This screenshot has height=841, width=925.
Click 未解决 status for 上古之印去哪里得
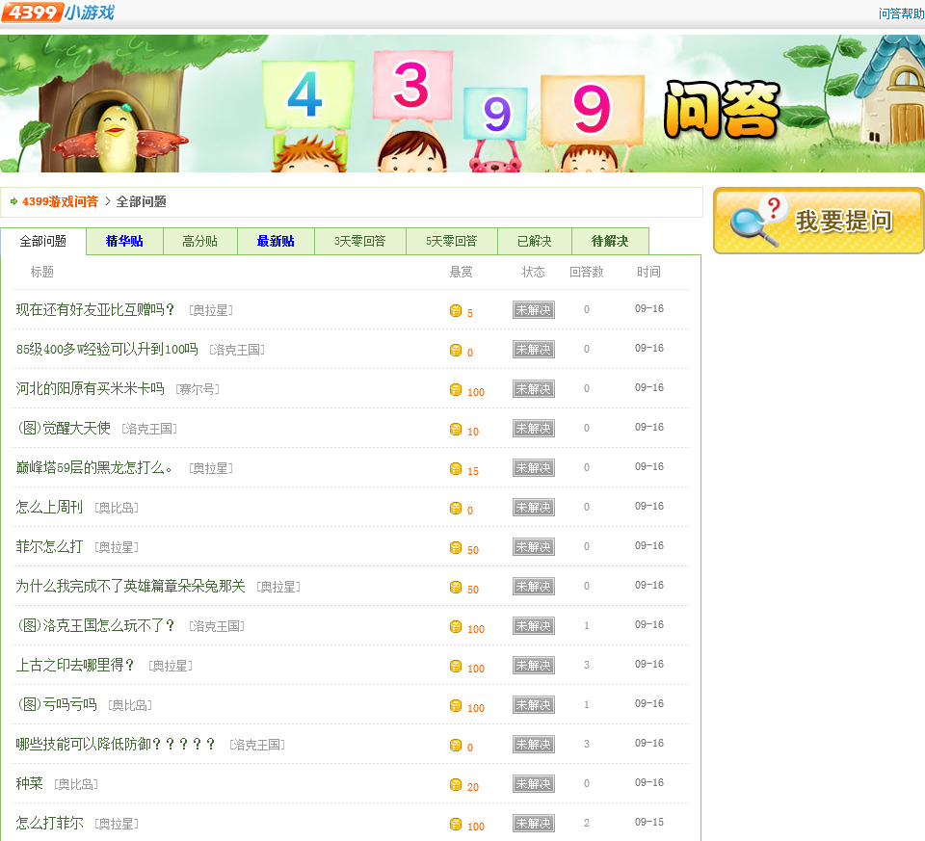coord(533,666)
